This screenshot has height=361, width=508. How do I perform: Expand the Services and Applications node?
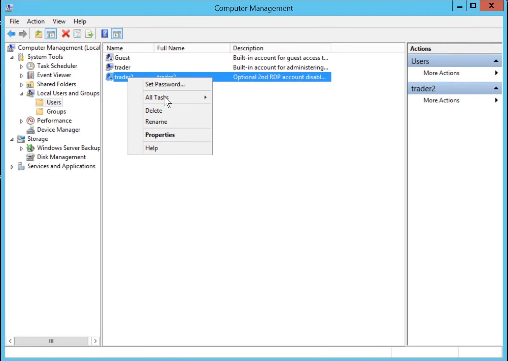pos(12,167)
